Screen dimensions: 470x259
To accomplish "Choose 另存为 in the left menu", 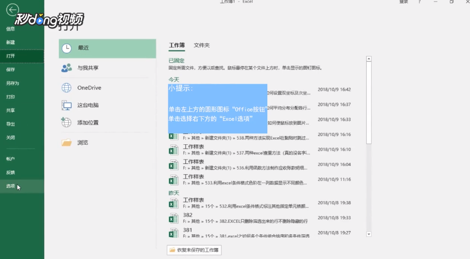I will [x=13, y=84].
